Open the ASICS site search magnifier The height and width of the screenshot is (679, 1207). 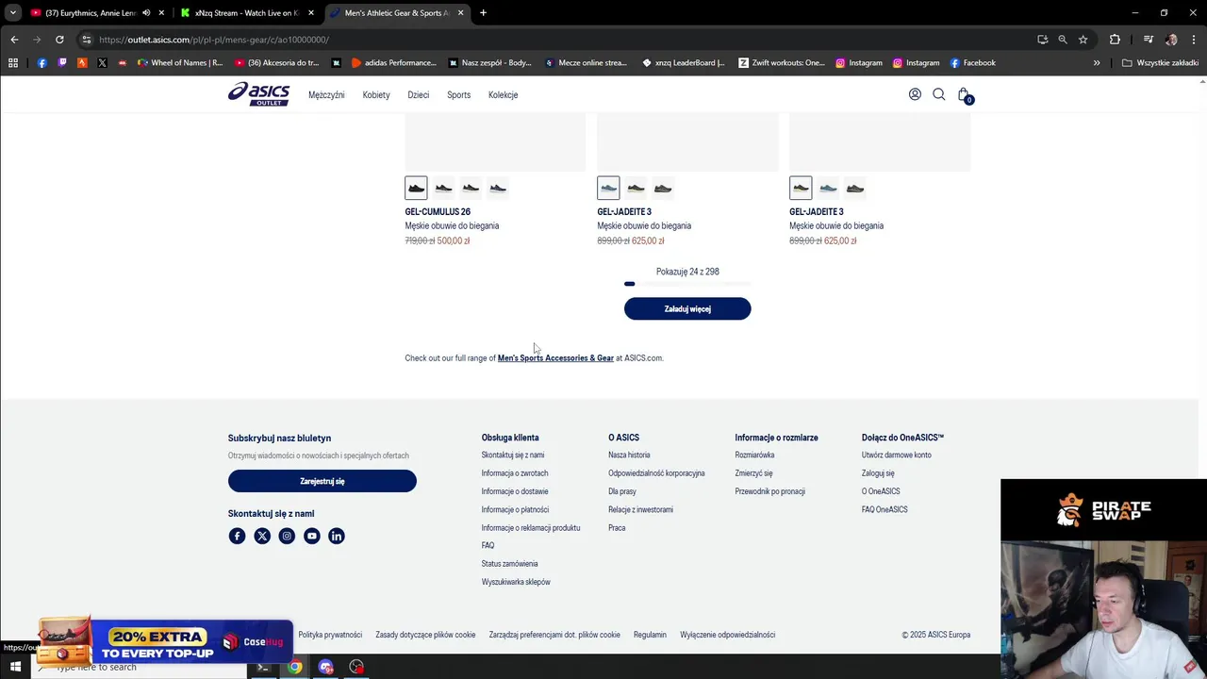939,94
